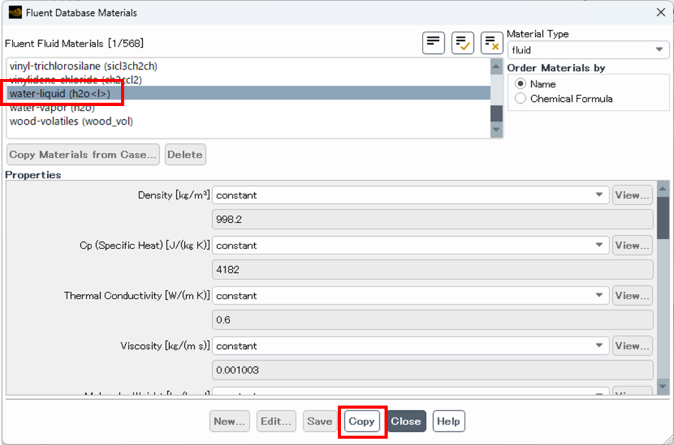Click the deselect-all materials icon with X

pyautogui.click(x=491, y=43)
